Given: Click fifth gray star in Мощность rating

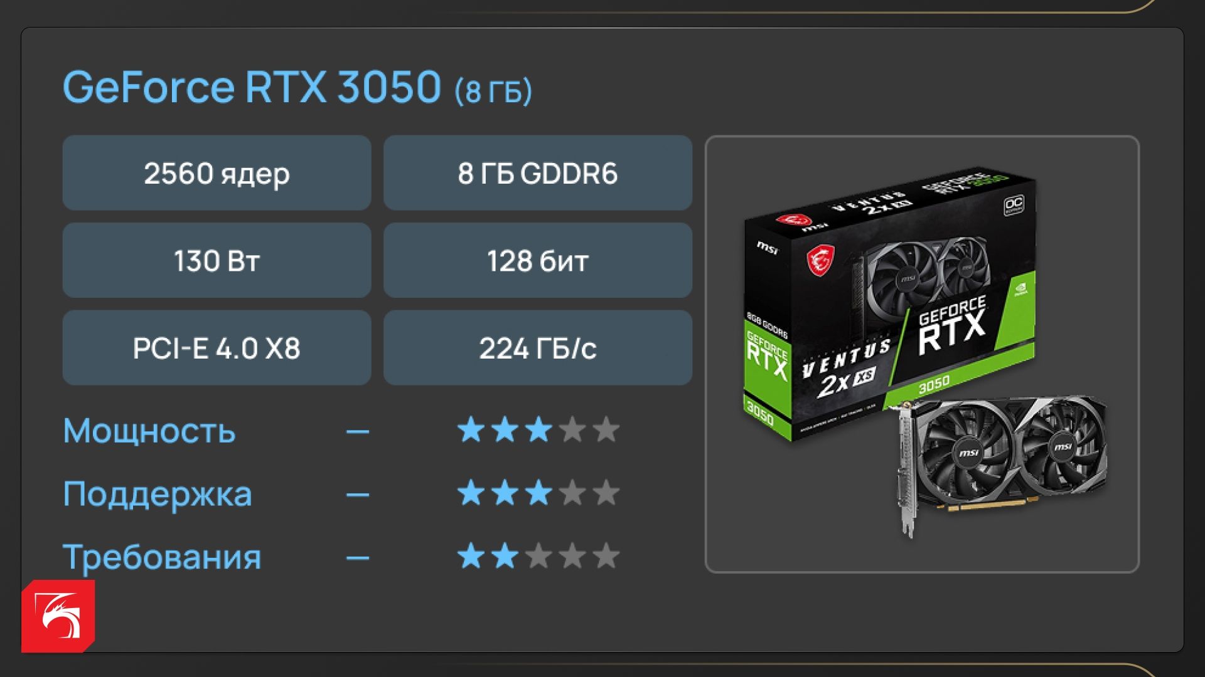Looking at the screenshot, I should click(x=606, y=431).
